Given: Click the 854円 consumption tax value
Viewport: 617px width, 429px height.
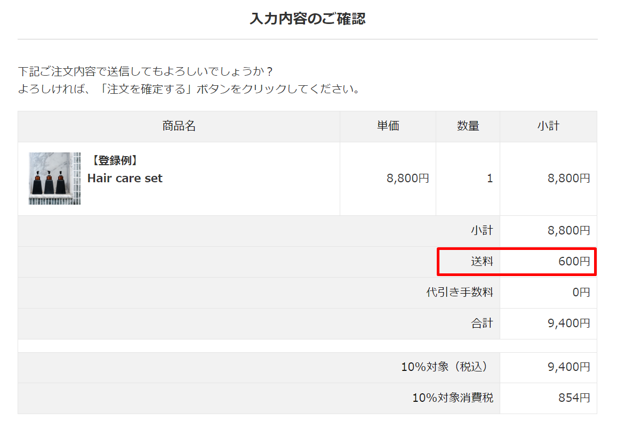Looking at the screenshot, I should (574, 398).
